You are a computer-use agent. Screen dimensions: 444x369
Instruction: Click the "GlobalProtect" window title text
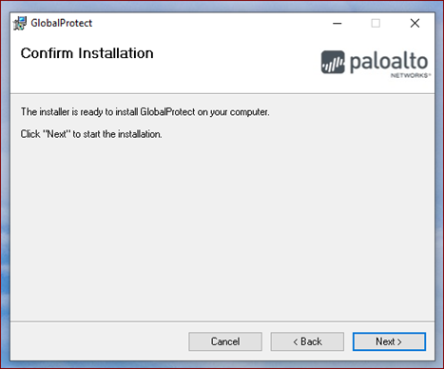pyautogui.click(x=62, y=23)
